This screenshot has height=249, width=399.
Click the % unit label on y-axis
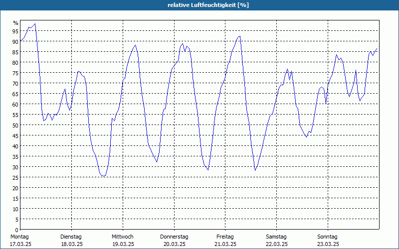click(x=16, y=23)
